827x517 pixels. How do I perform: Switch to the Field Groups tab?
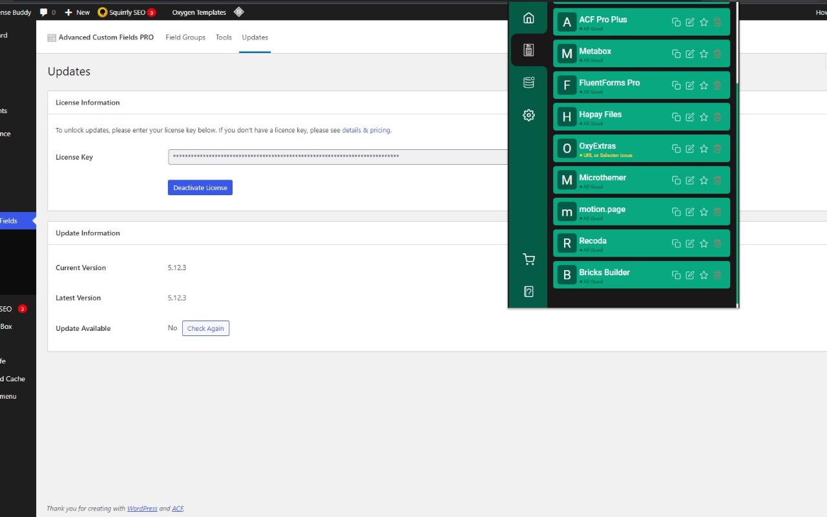pyautogui.click(x=185, y=37)
